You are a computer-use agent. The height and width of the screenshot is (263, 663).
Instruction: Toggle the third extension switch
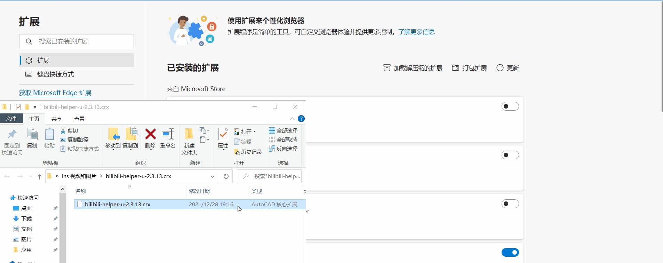coord(510,204)
